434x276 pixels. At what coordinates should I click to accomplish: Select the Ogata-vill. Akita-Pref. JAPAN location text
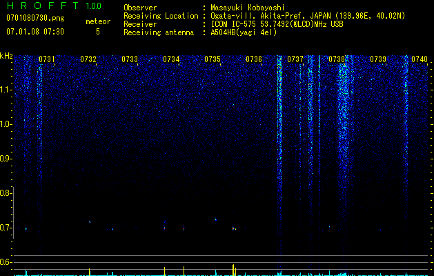click(308, 16)
